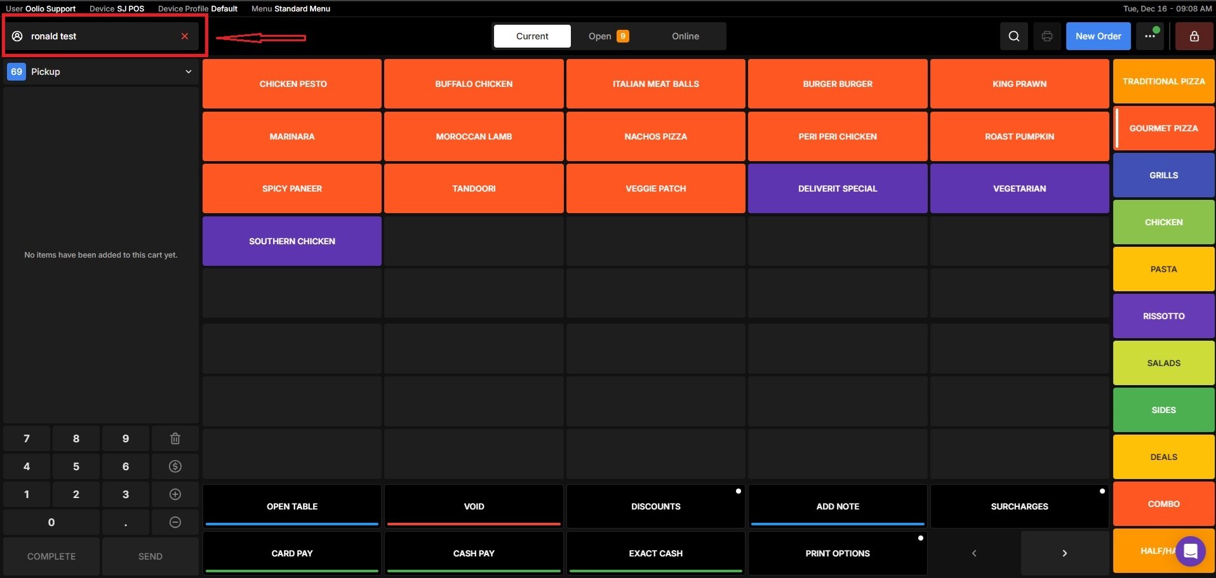Click the plus circle icon on the keypad
This screenshot has width=1216, height=578.
click(175, 494)
